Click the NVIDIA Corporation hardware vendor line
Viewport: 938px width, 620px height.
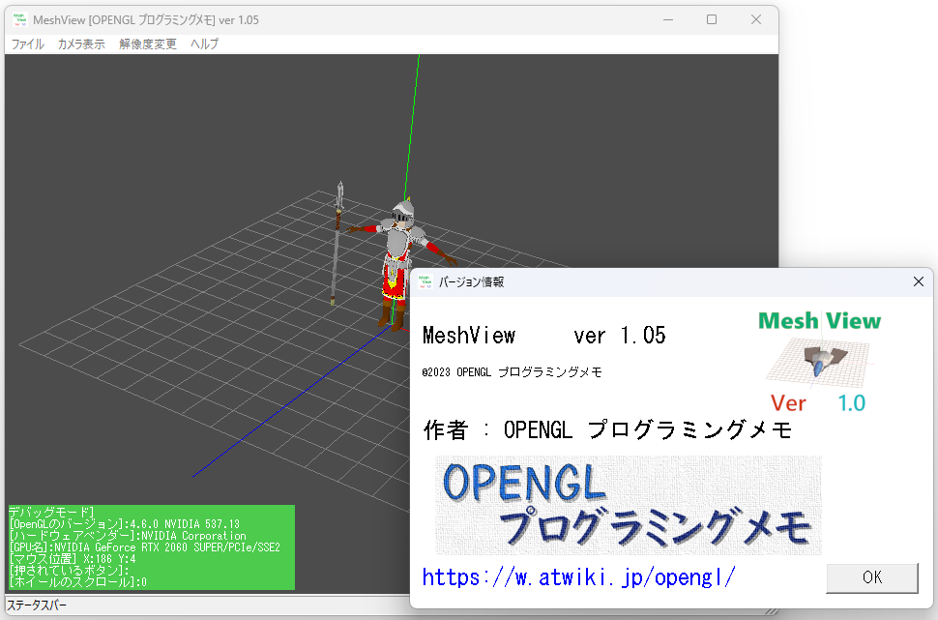point(128,536)
